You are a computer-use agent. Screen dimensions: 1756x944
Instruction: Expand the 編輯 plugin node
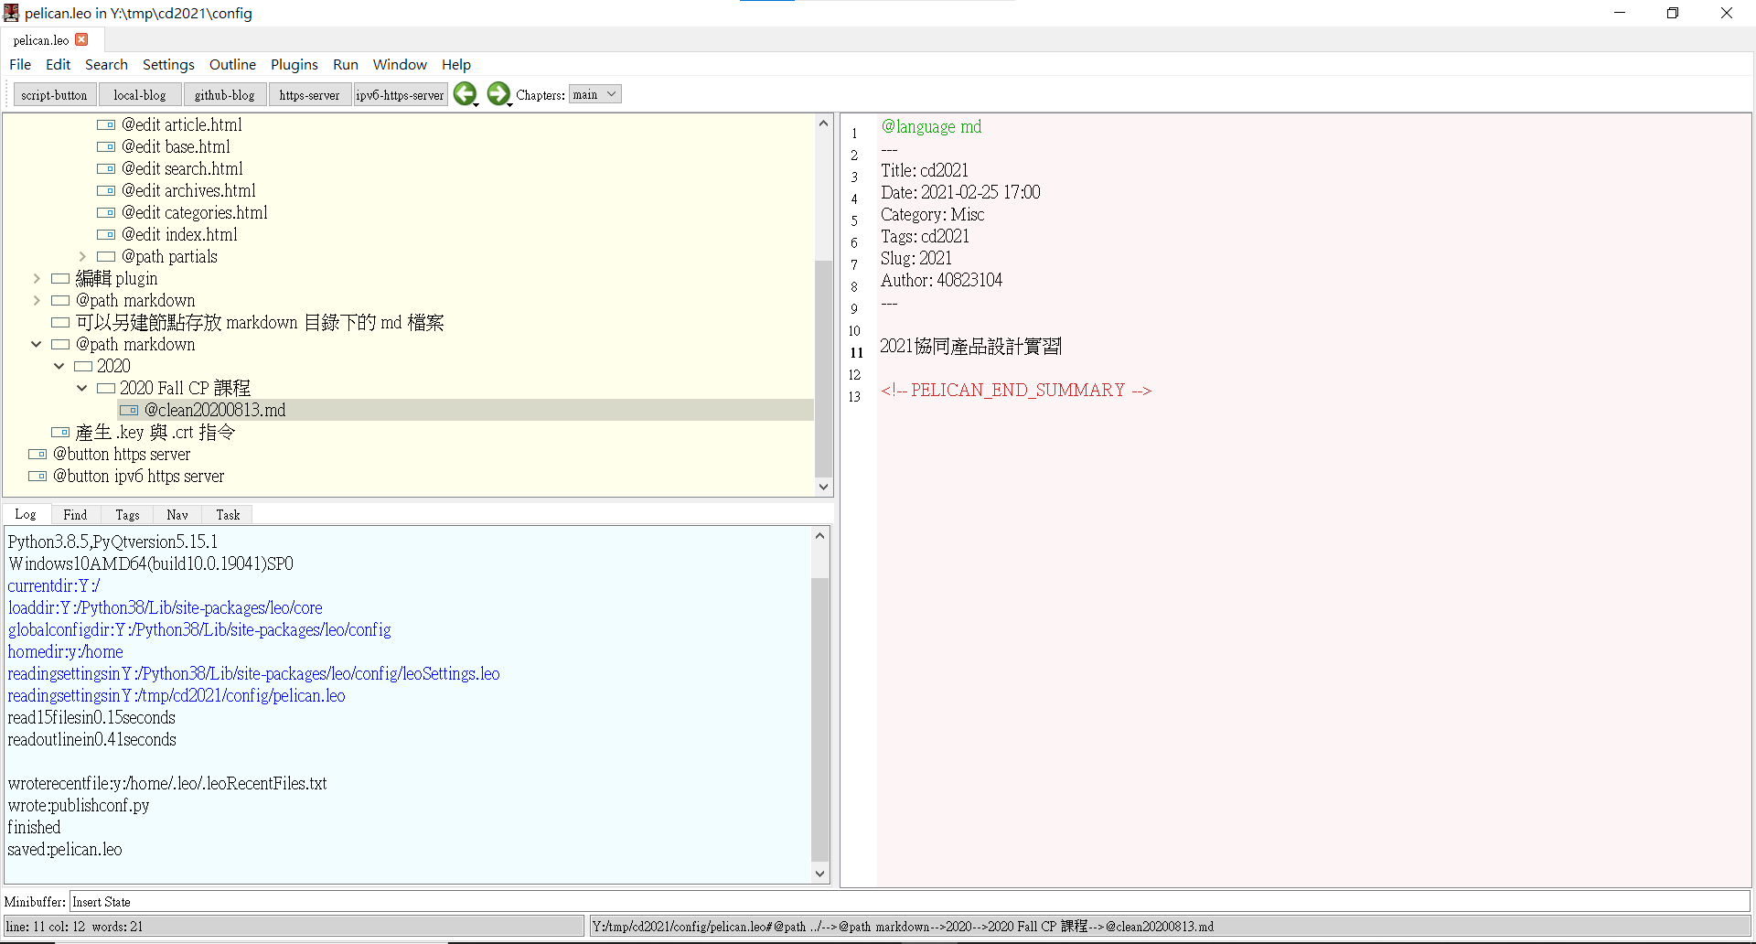[x=37, y=278]
